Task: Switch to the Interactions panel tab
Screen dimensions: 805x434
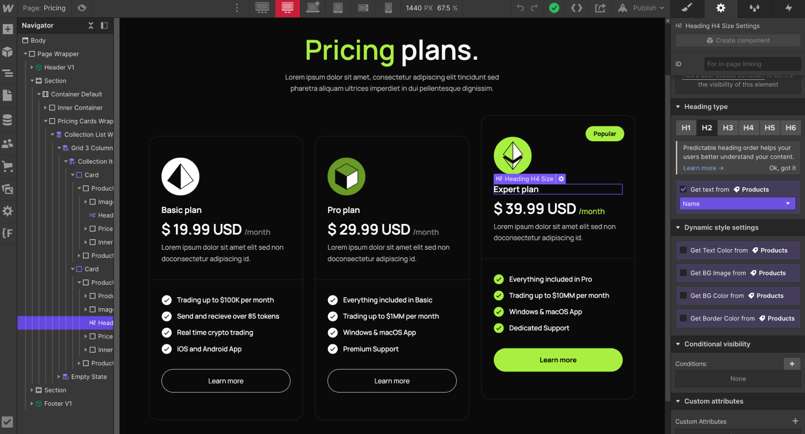Action: tap(787, 8)
